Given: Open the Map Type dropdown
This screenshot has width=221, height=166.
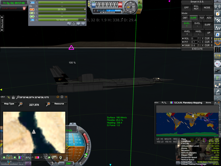Looking at the screenshot, I should pos(9,104).
